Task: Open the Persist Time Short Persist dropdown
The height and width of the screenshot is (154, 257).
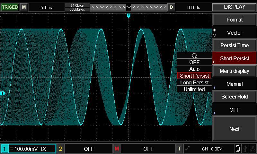Action: coord(235,58)
